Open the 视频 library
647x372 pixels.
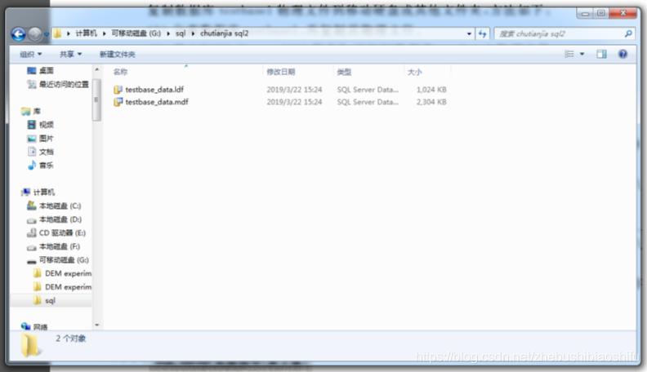click(47, 125)
